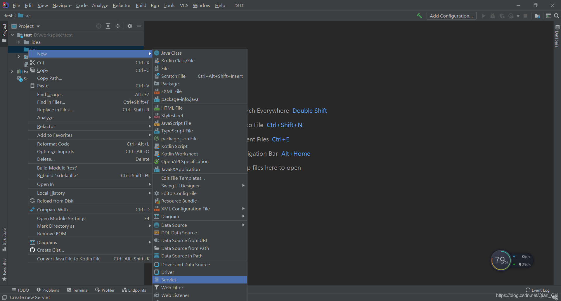Expand the Mark Directory as submenu
The image size is (561, 301).
(90, 226)
